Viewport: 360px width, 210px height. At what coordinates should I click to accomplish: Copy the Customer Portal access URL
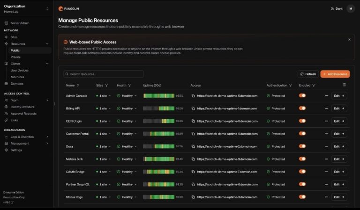(193, 134)
